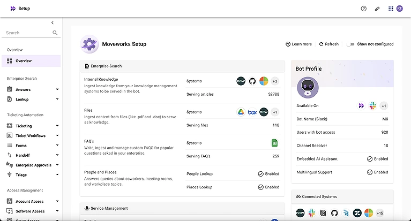This screenshot has height=221, width=411.
Task: Click the Google Sheets icon in FAQ's systems
Action: point(274,143)
